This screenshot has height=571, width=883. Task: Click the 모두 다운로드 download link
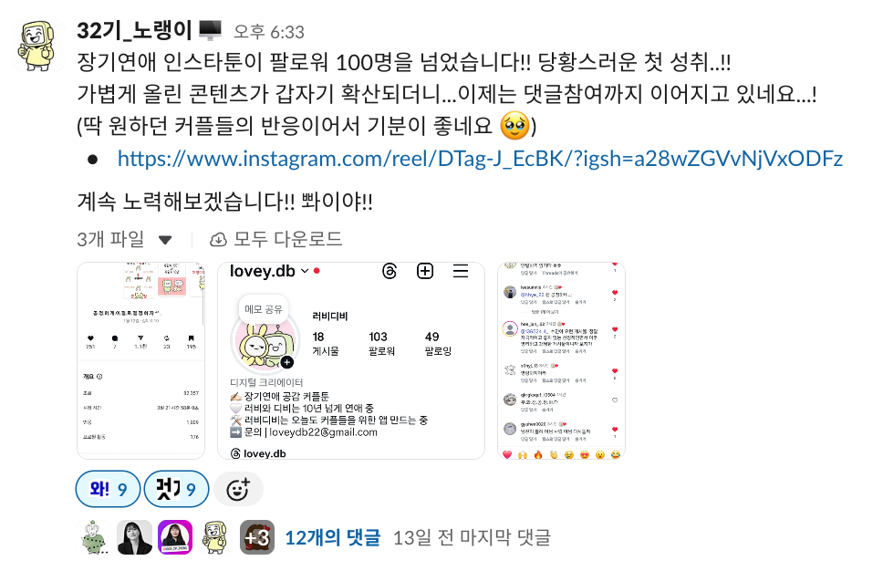pyautogui.click(x=275, y=239)
